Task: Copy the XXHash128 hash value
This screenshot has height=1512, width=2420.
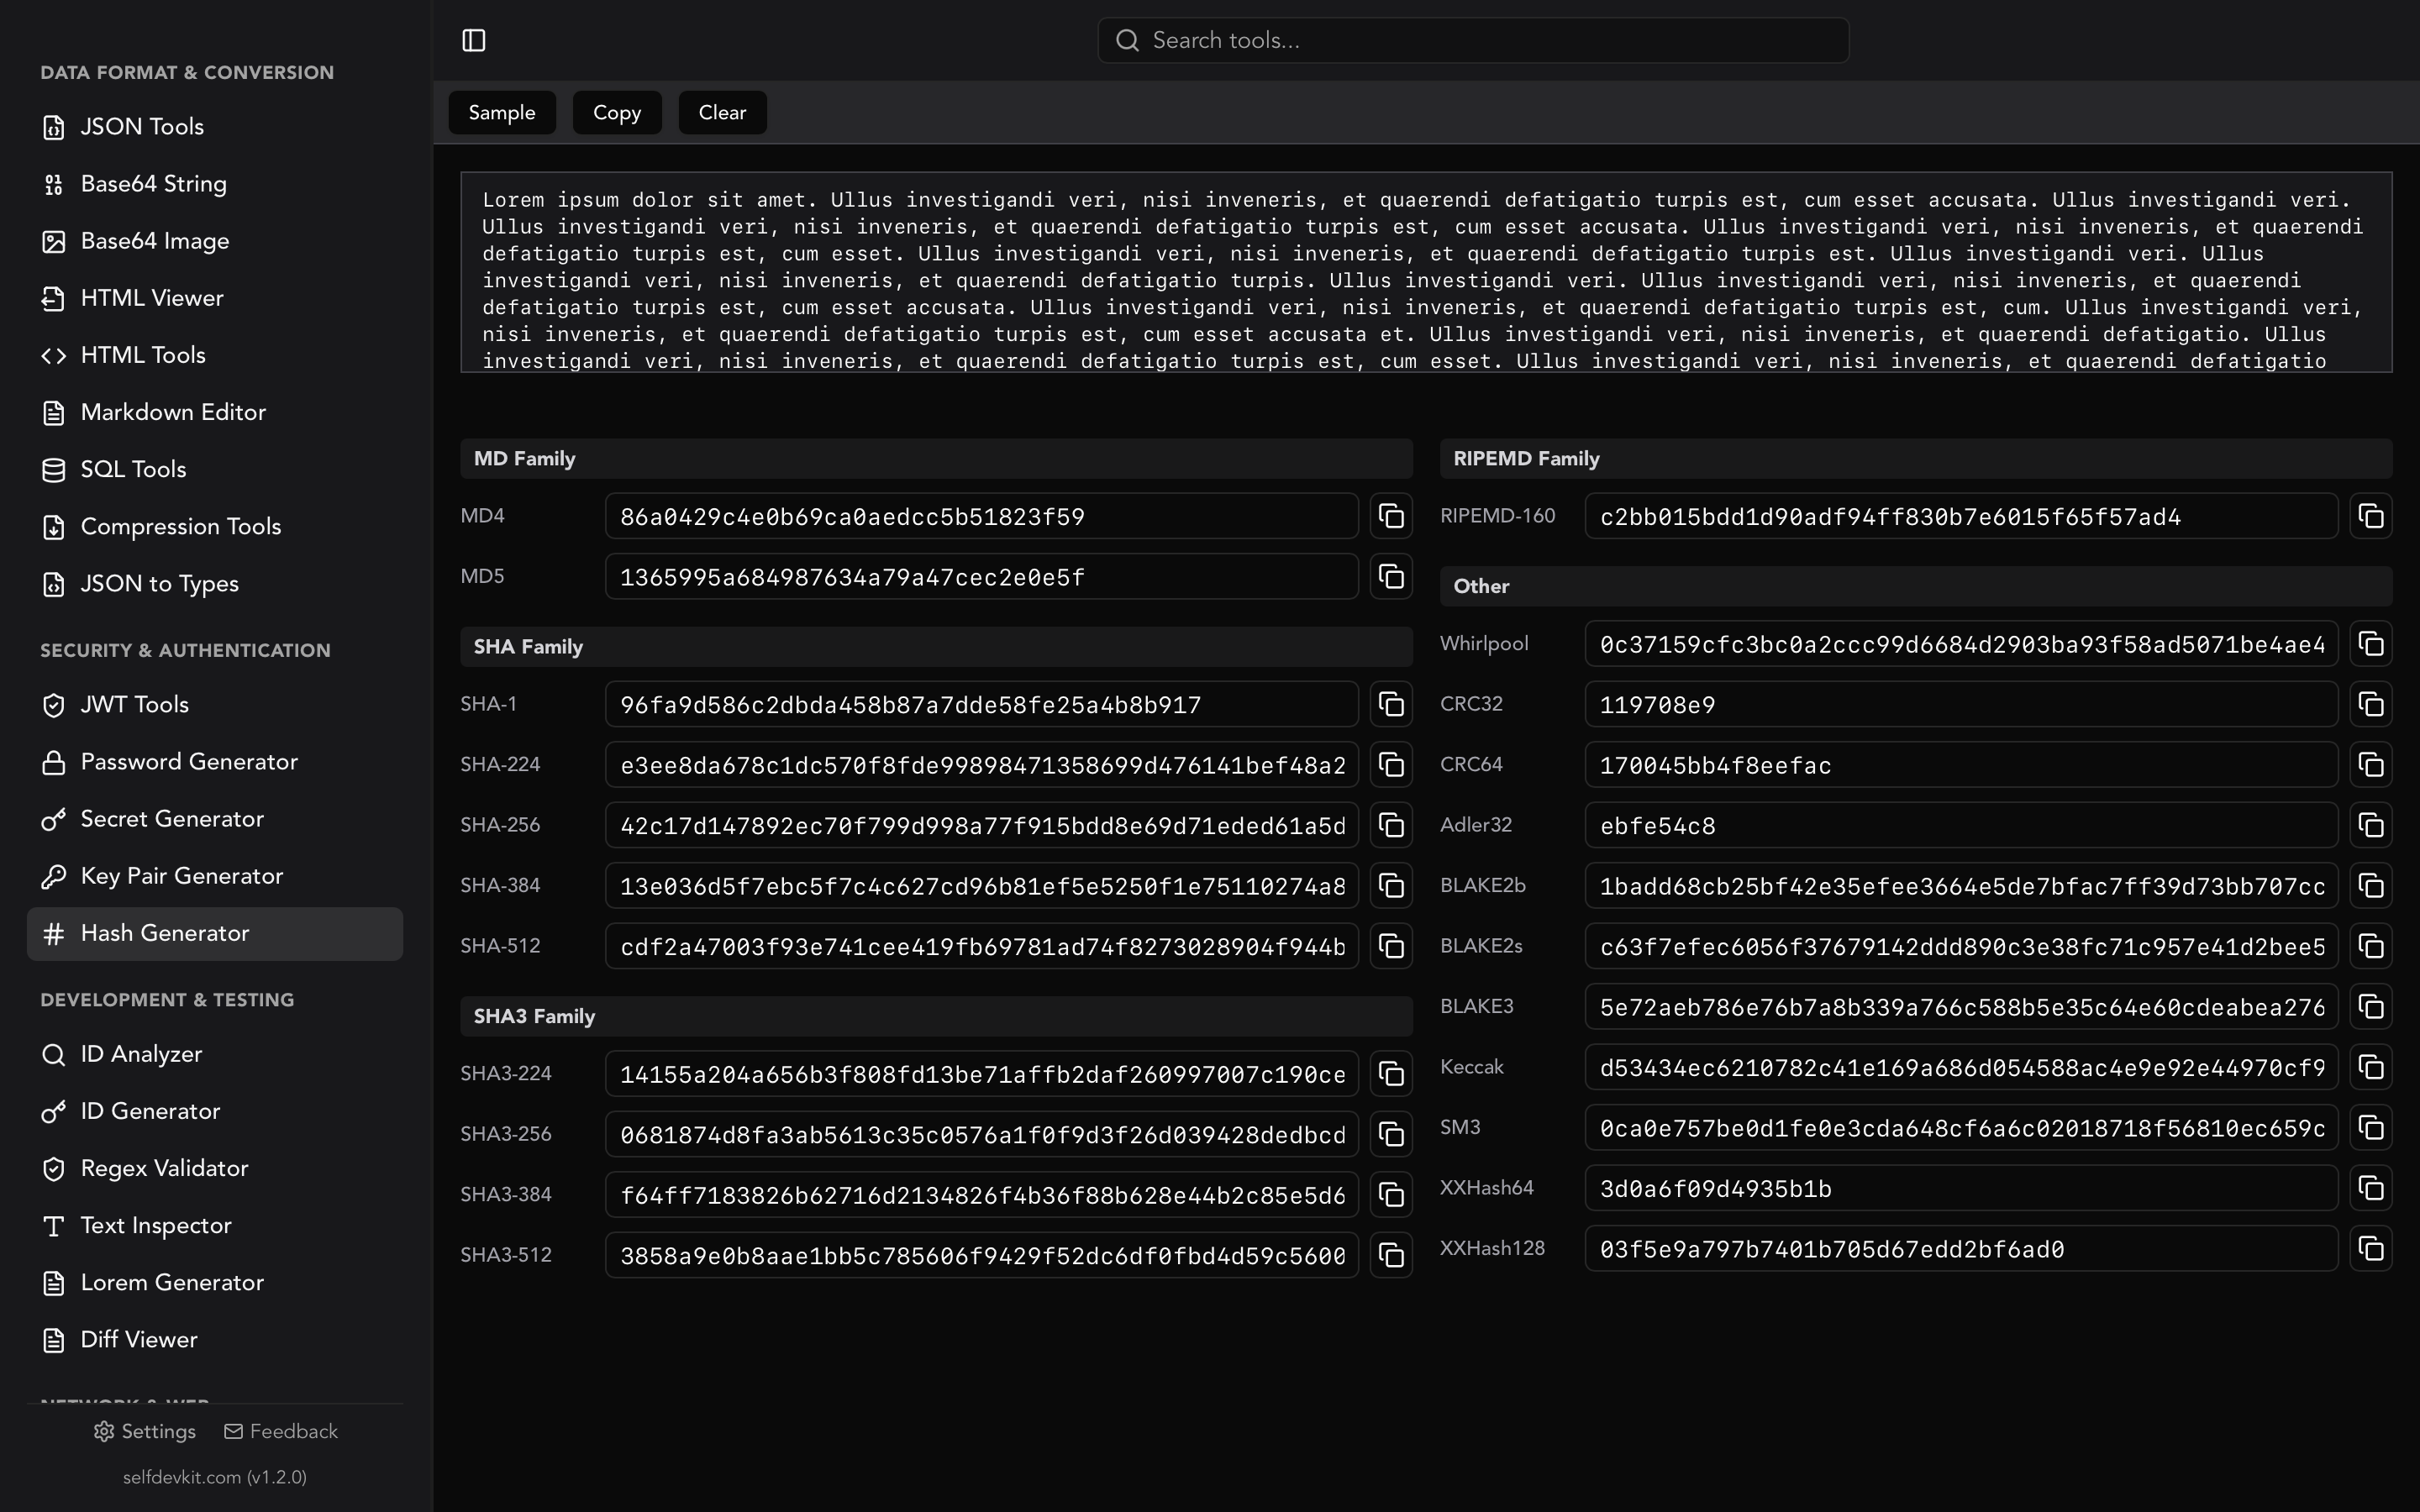Action: click(2371, 1249)
